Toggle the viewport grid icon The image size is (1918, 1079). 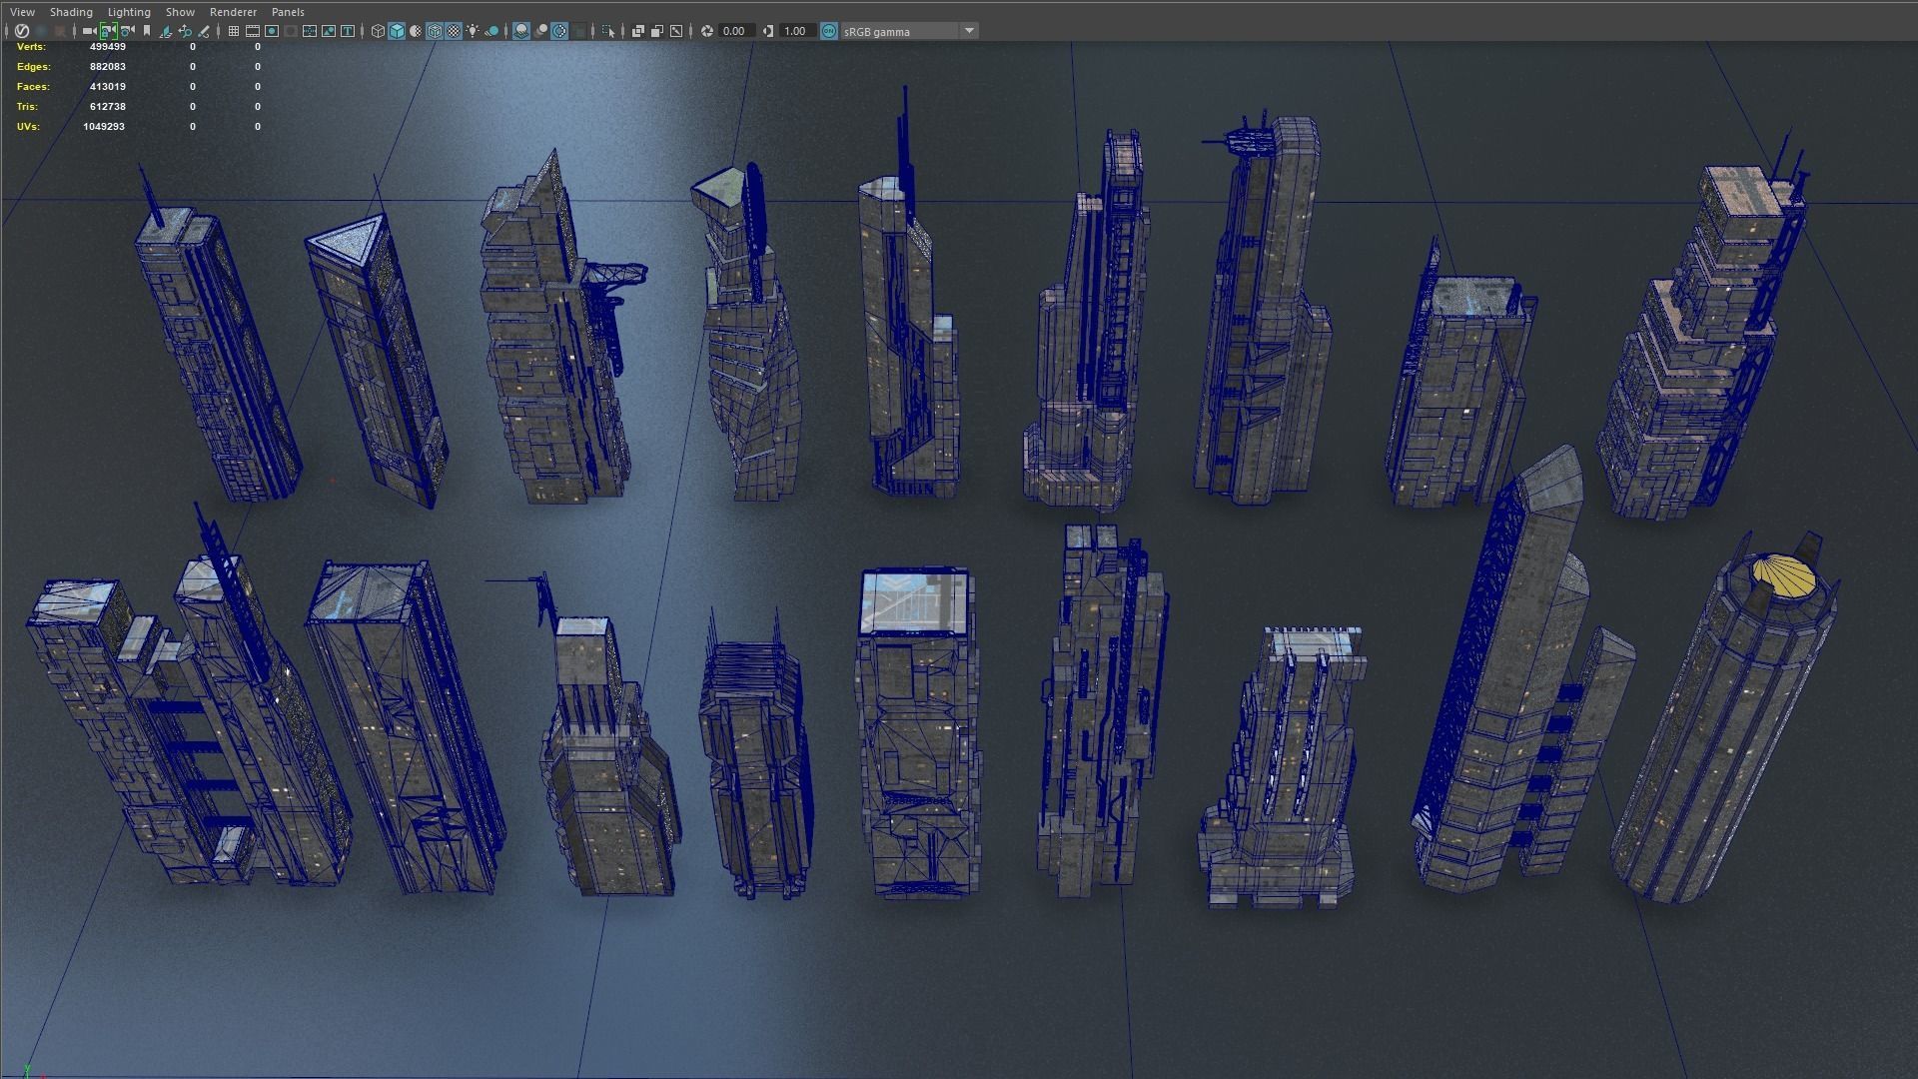click(x=234, y=31)
